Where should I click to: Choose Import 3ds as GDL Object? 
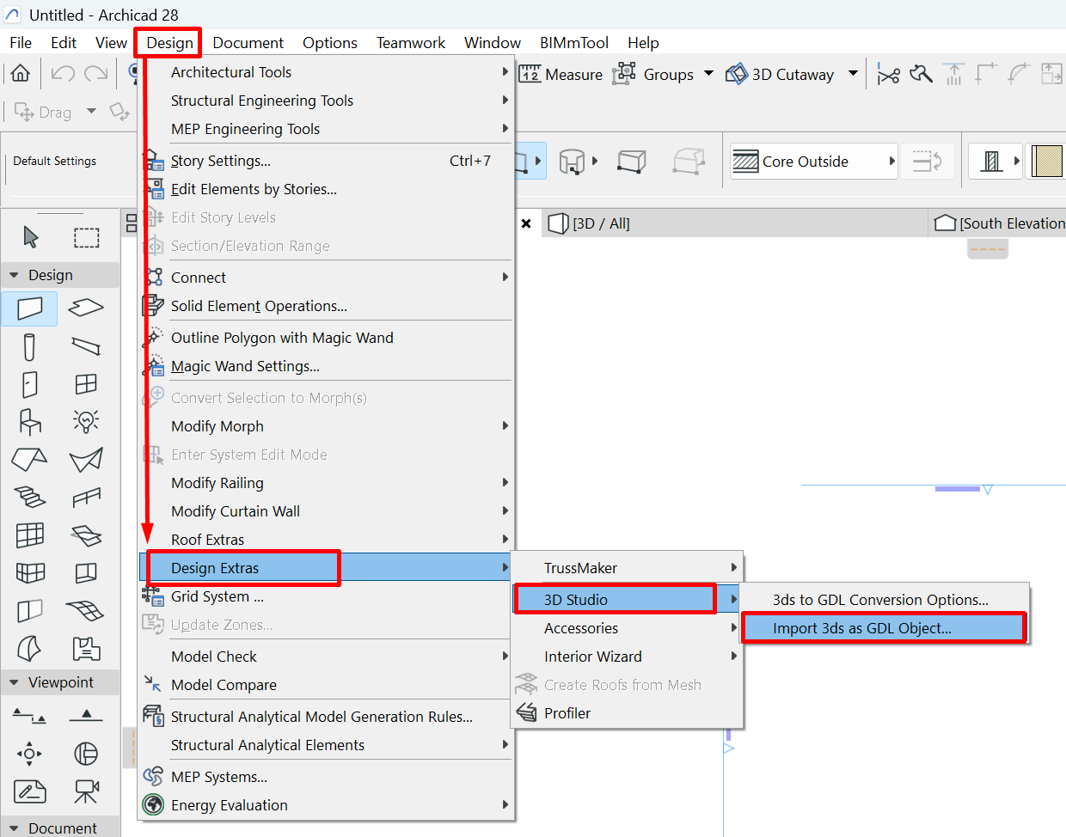coord(861,628)
